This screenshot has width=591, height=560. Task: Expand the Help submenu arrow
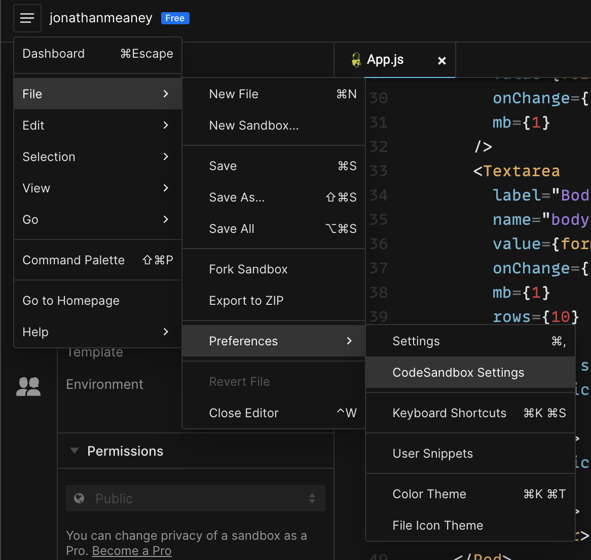point(165,332)
